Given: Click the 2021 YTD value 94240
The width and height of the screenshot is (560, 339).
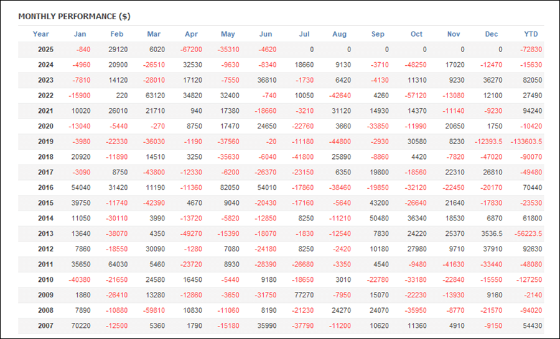Looking at the screenshot, I should [533, 111].
